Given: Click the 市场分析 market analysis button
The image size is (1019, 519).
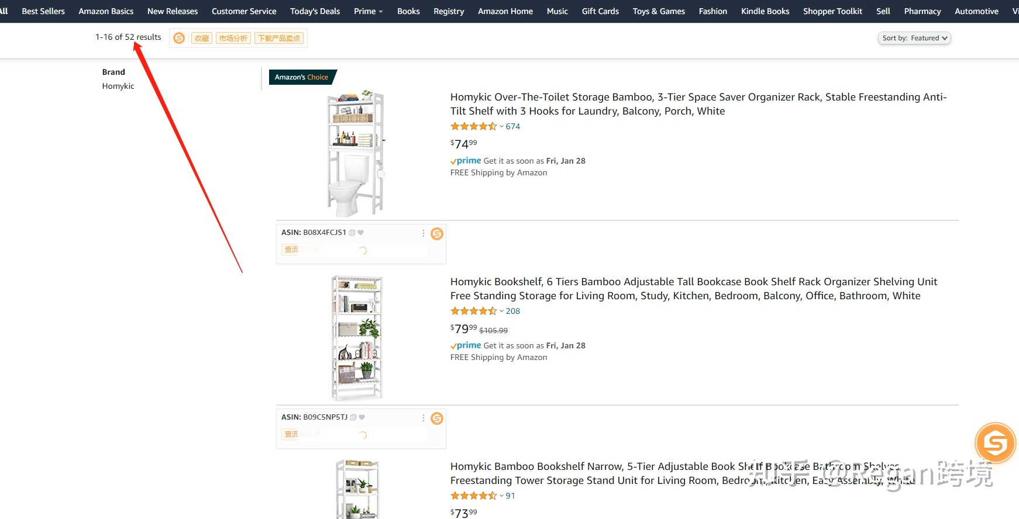Looking at the screenshot, I should pyautogui.click(x=233, y=38).
